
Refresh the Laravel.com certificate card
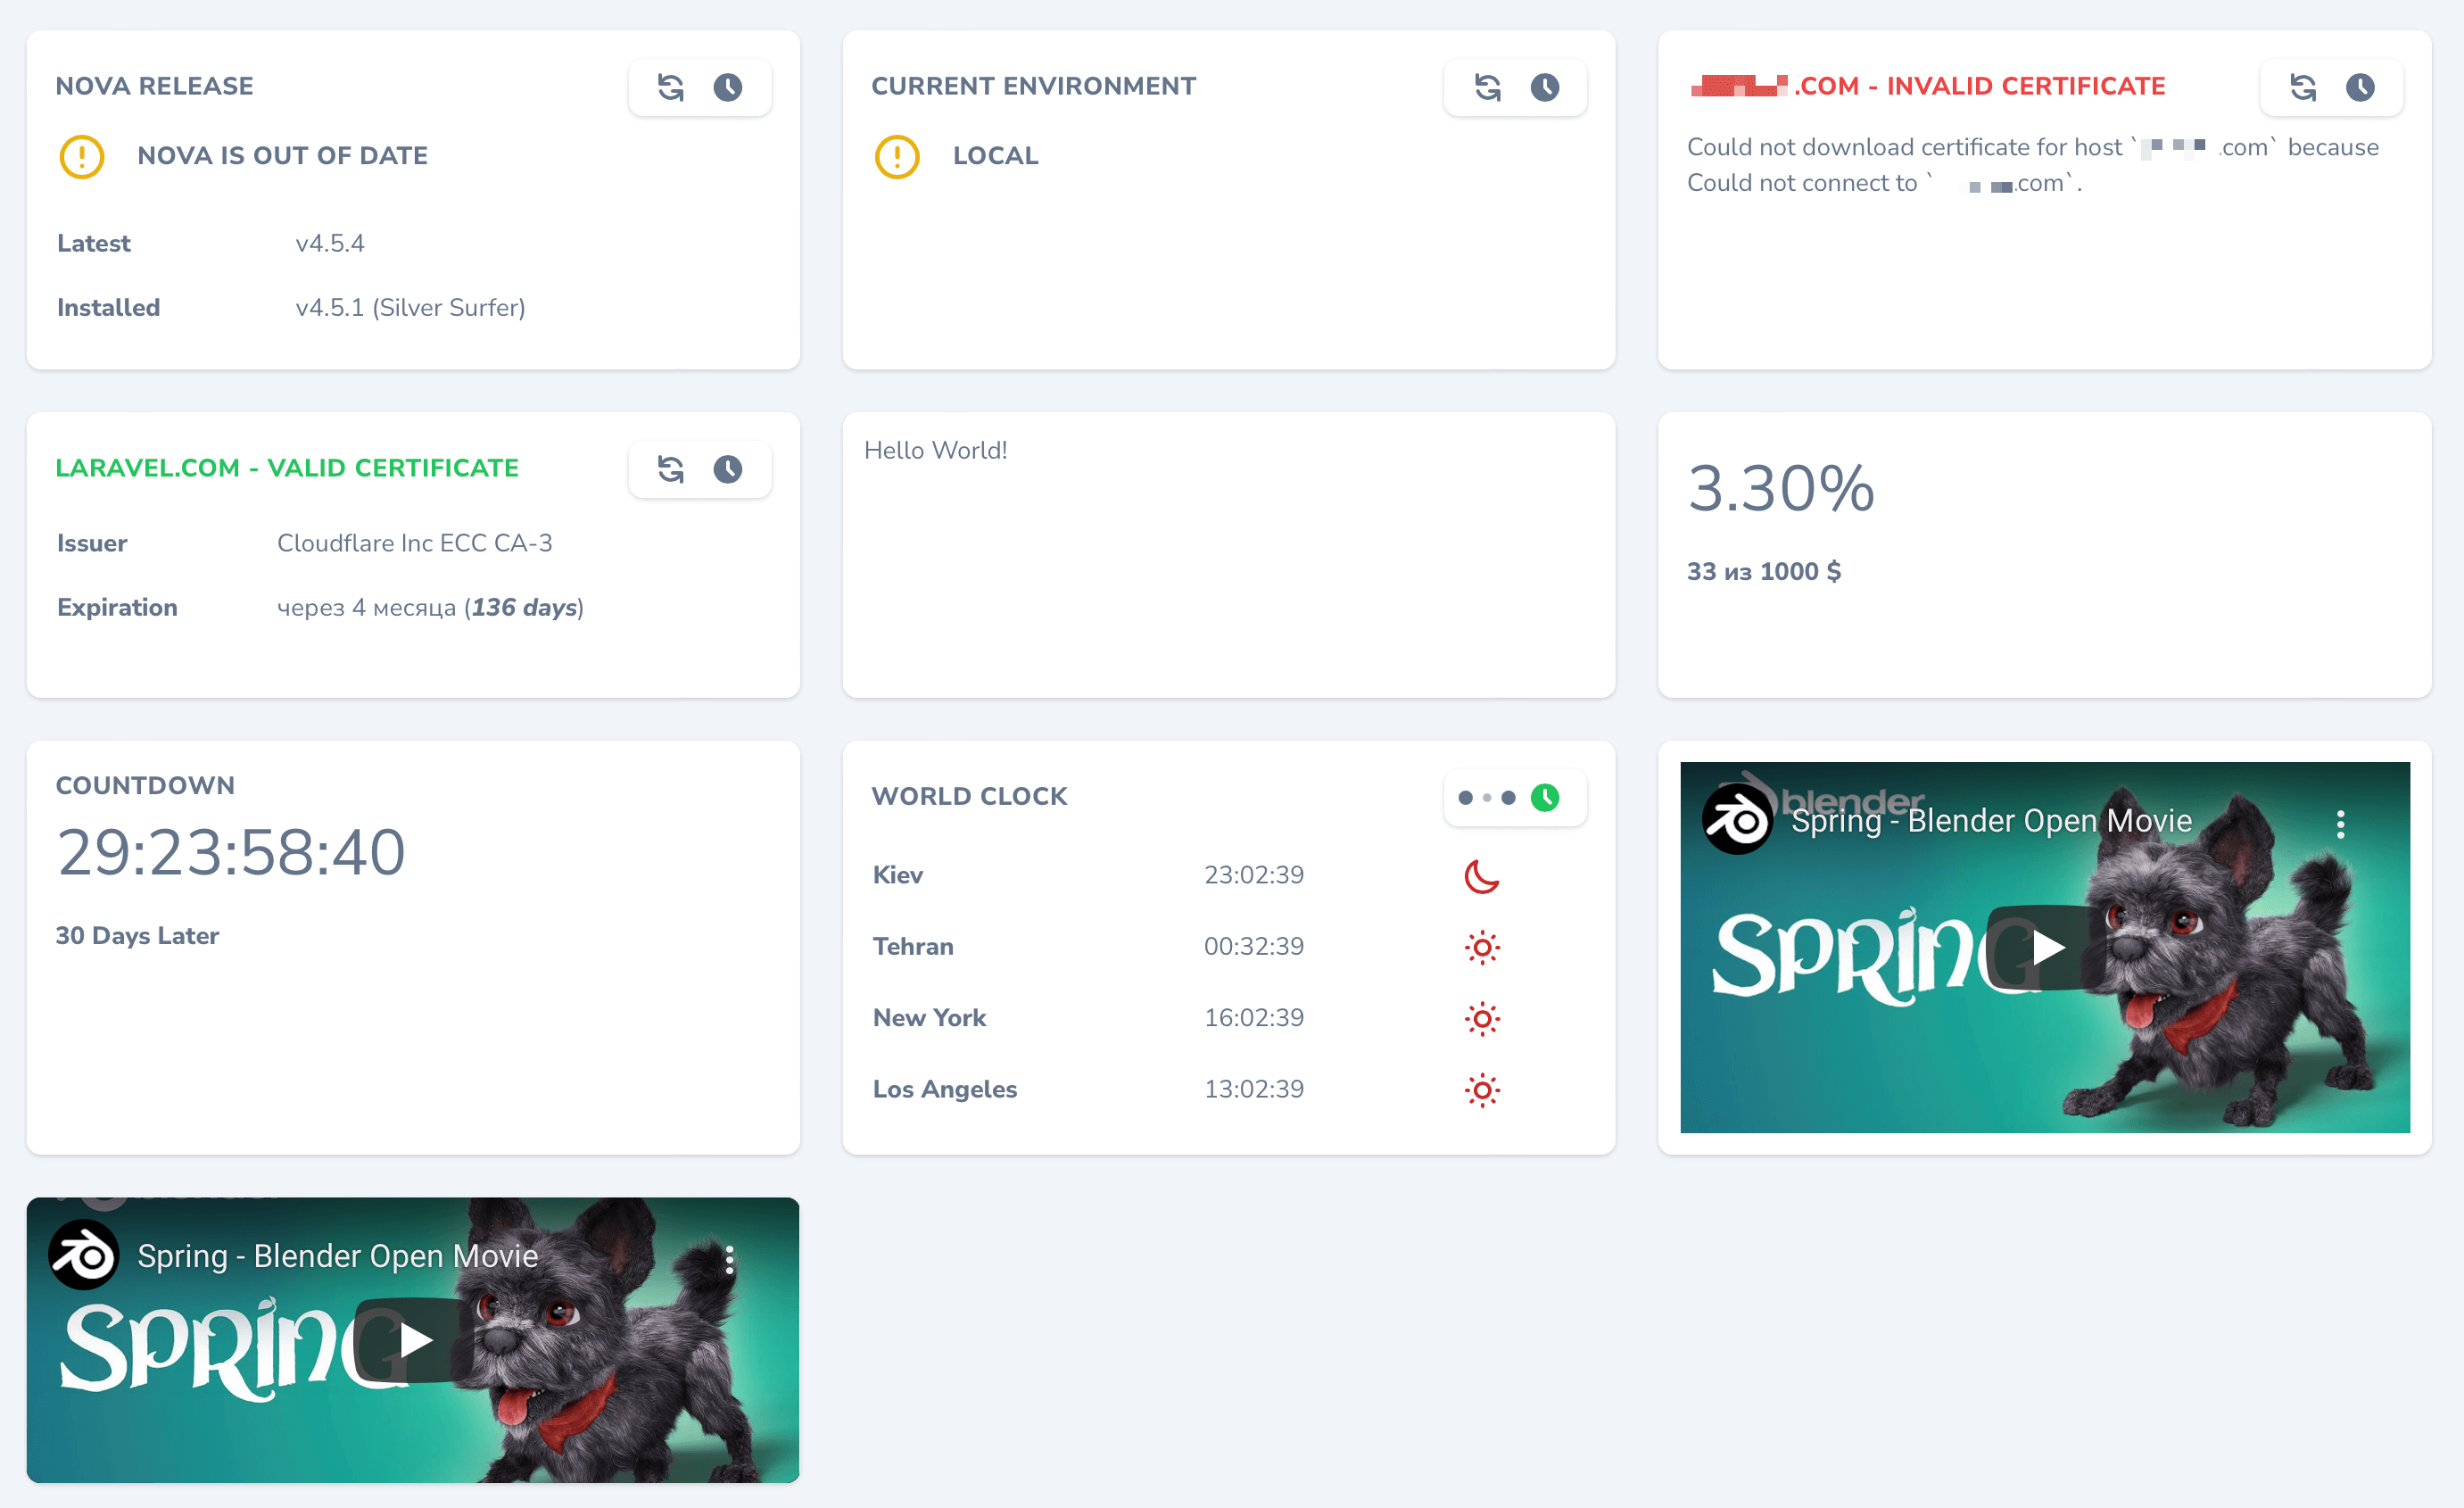click(x=671, y=469)
